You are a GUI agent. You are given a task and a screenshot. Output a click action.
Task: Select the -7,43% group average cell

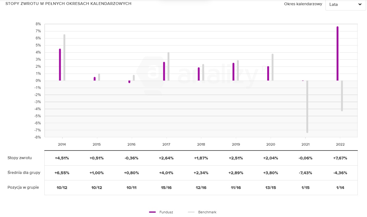[x=305, y=173]
